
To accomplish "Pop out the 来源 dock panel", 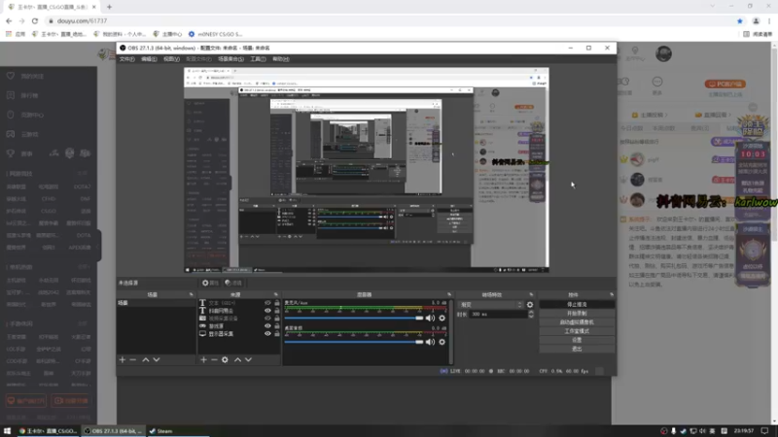I will [276, 294].
